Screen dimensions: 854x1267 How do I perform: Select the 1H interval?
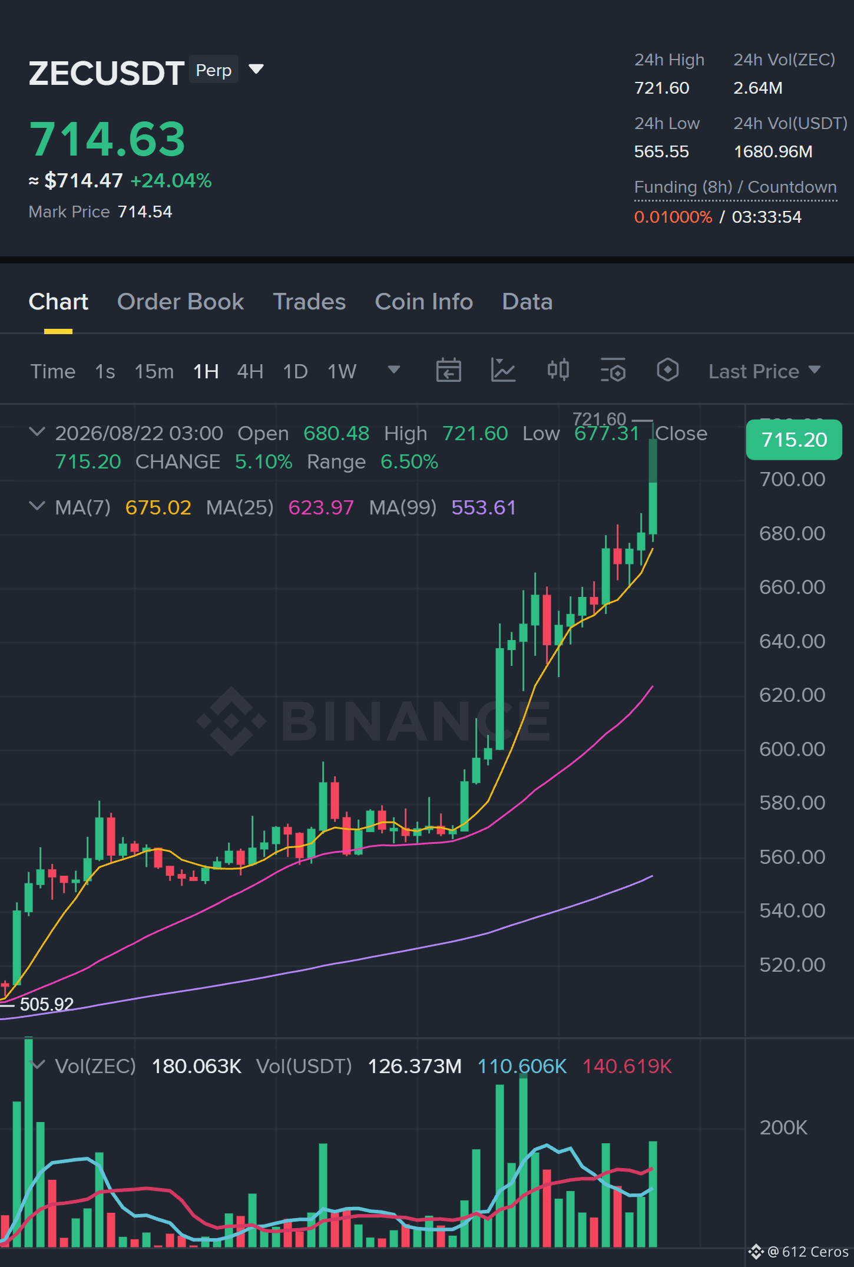(206, 371)
